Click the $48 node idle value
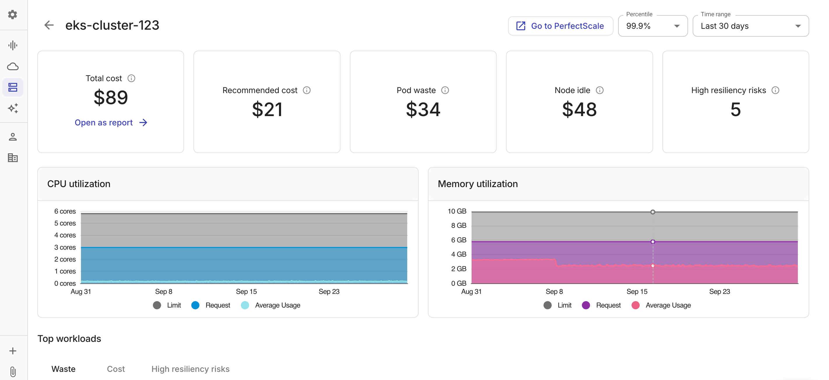This screenshot has width=829, height=380. [x=579, y=109]
